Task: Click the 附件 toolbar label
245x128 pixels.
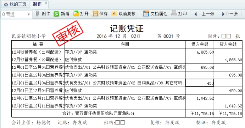Action: point(46,14)
